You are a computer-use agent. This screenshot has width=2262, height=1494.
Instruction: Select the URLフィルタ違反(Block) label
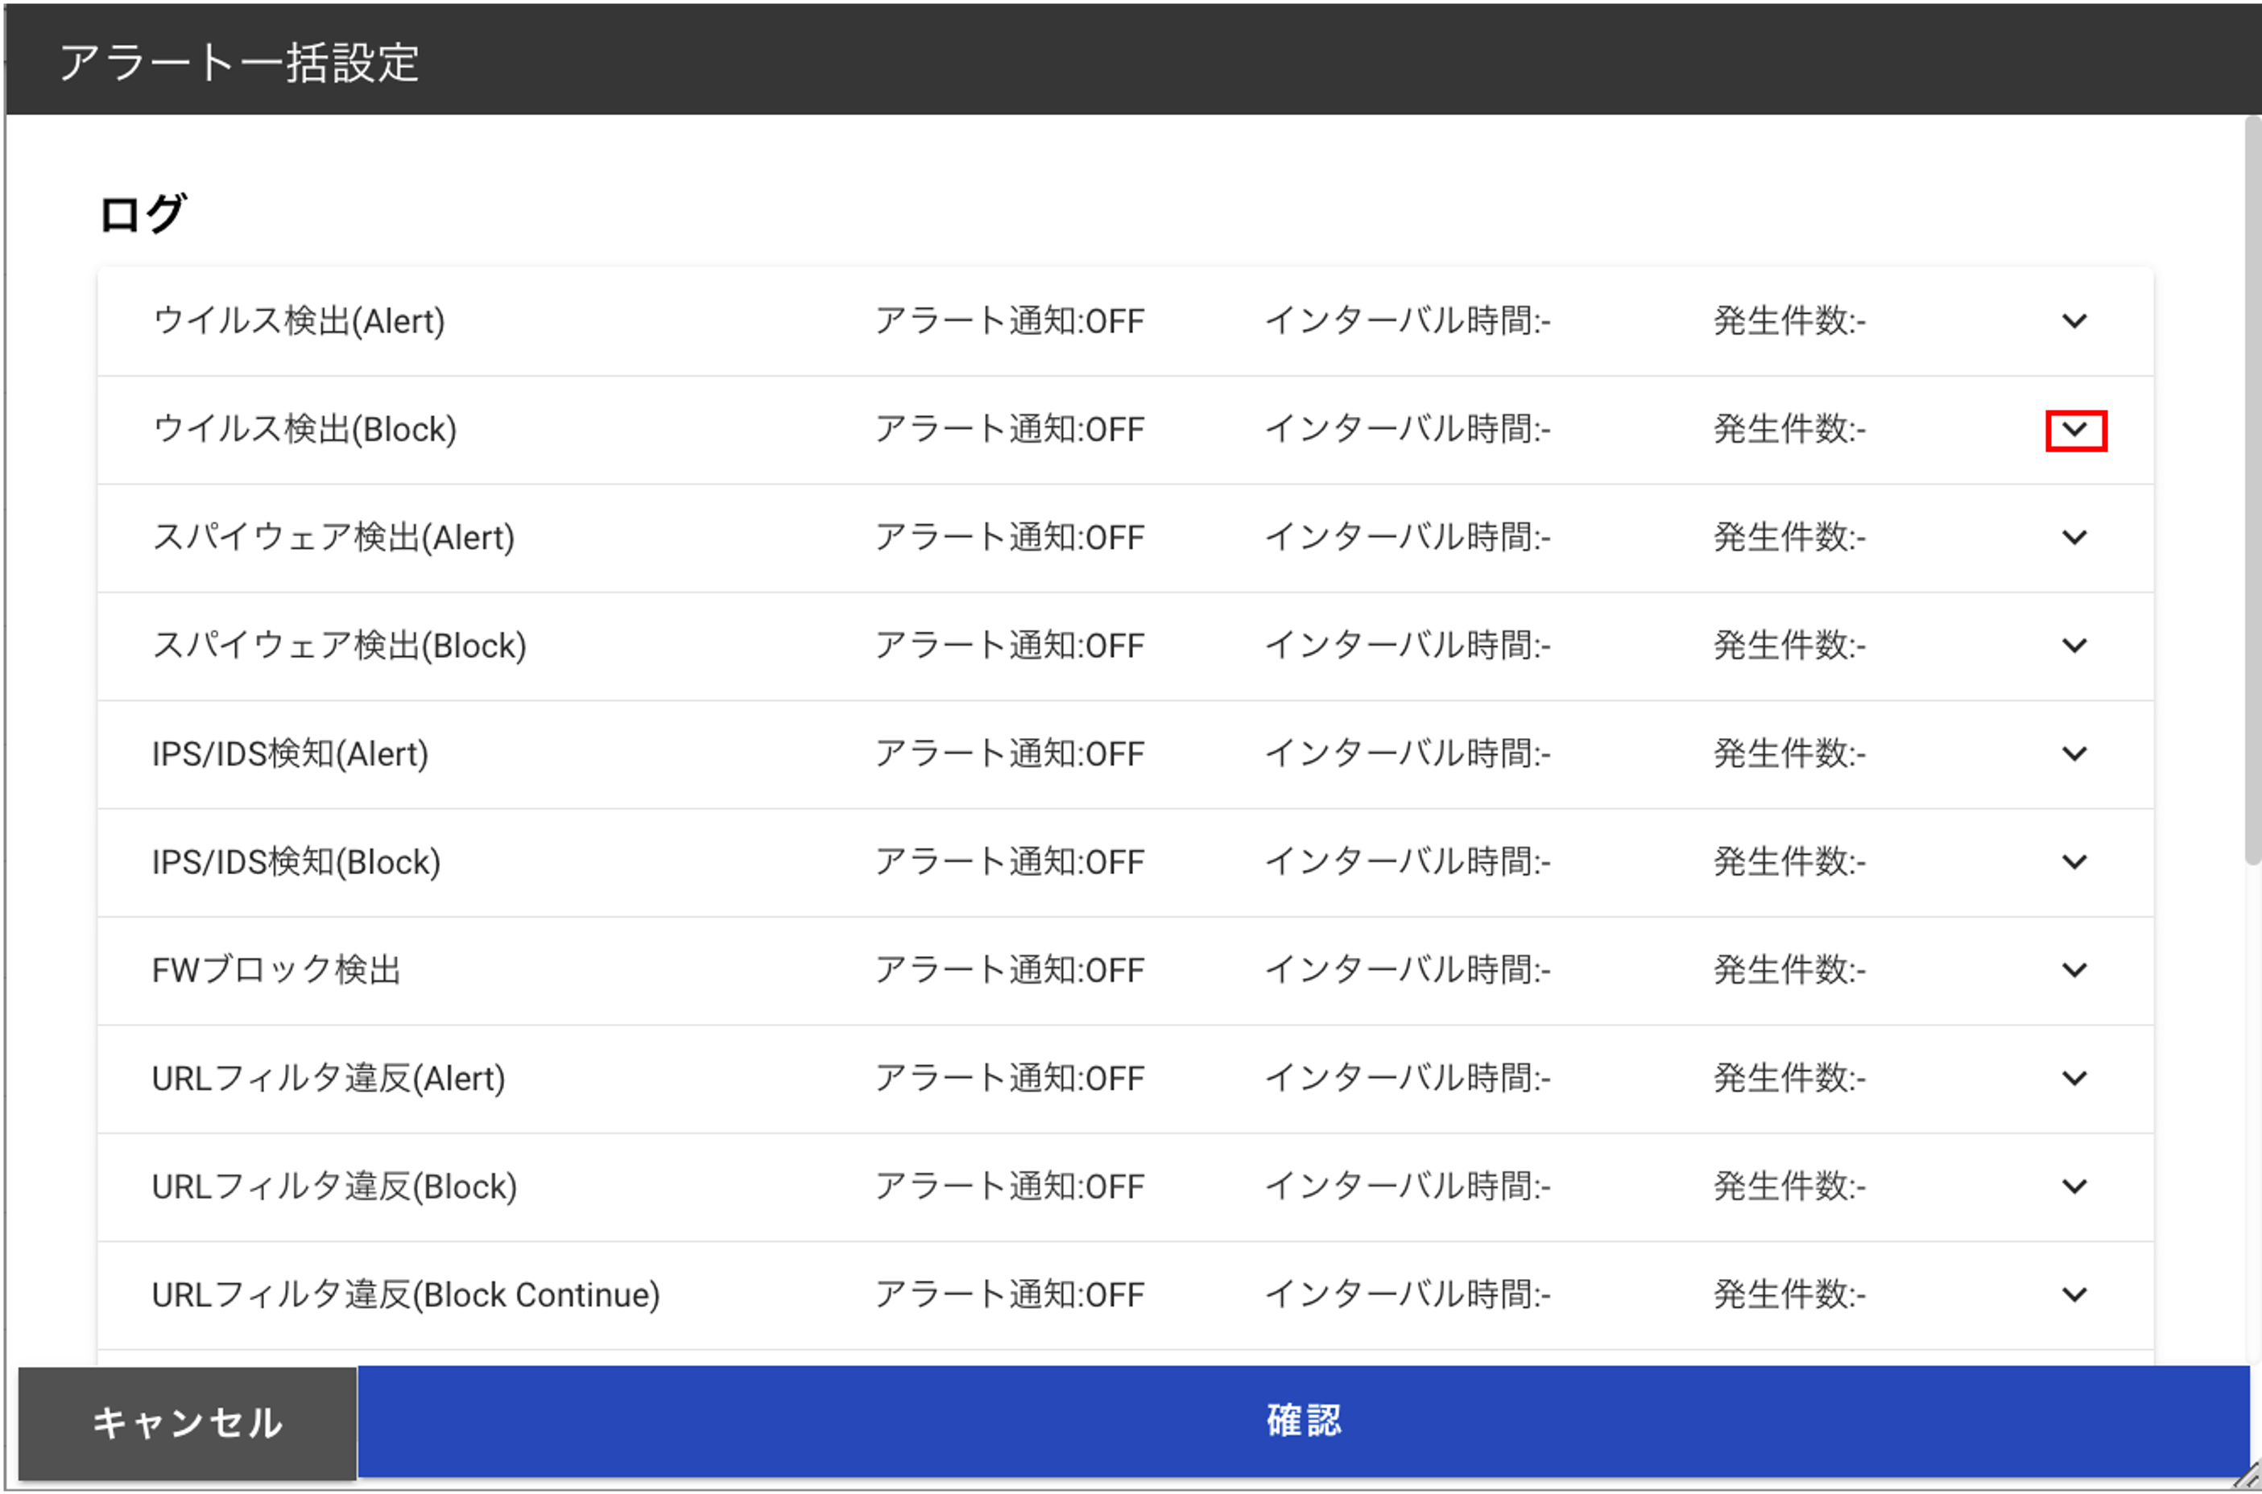coord(334,1187)
